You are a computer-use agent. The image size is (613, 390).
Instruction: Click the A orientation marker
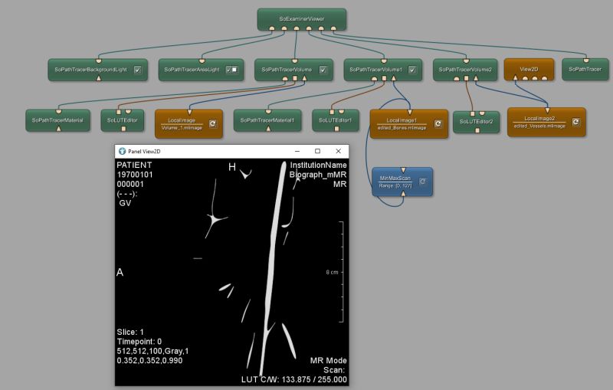click(x=120, y=272)
